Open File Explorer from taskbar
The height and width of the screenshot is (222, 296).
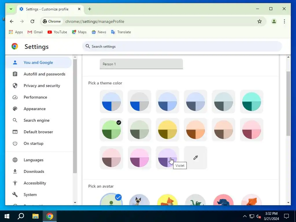click(35, 216)
